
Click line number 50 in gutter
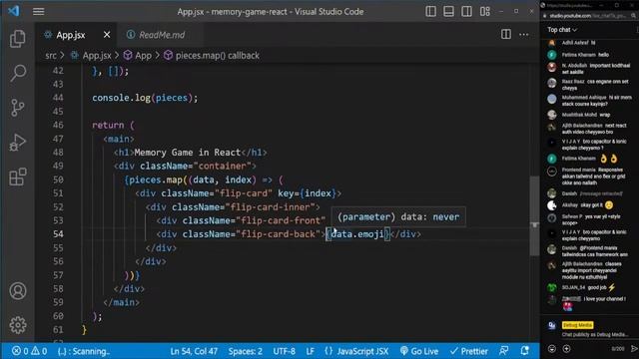point(58,179)
